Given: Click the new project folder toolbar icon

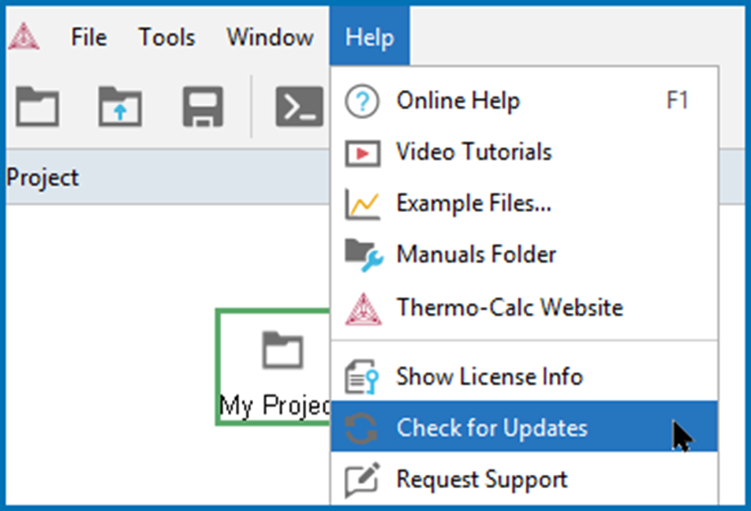Looking at the screenshot, I should pyautogui.click(x=37, y=106).
